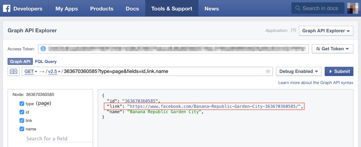Click the access token info icon
This screenshot has height=147, width=361.
[x=43, y=49]
